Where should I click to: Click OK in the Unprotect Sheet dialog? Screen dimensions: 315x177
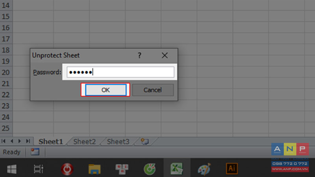pos(106,90)
